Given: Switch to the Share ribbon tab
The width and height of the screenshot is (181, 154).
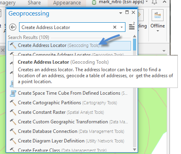Looking at the screenshot, I should pos(34,3).
